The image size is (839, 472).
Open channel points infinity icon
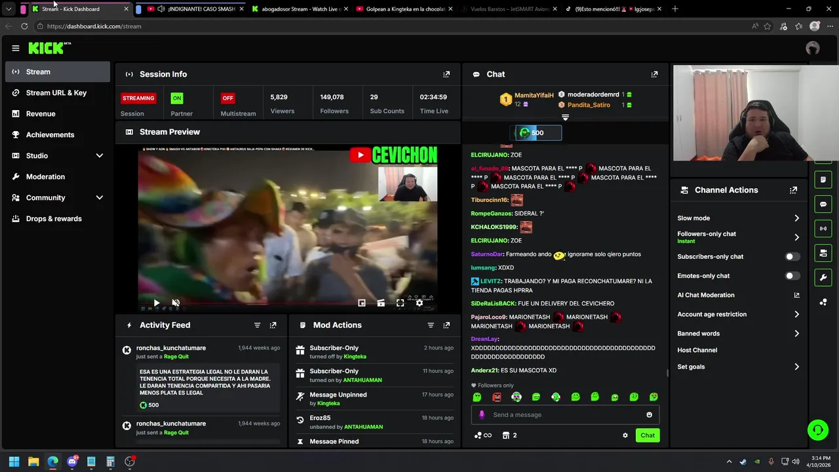click(x=483, y=435)
